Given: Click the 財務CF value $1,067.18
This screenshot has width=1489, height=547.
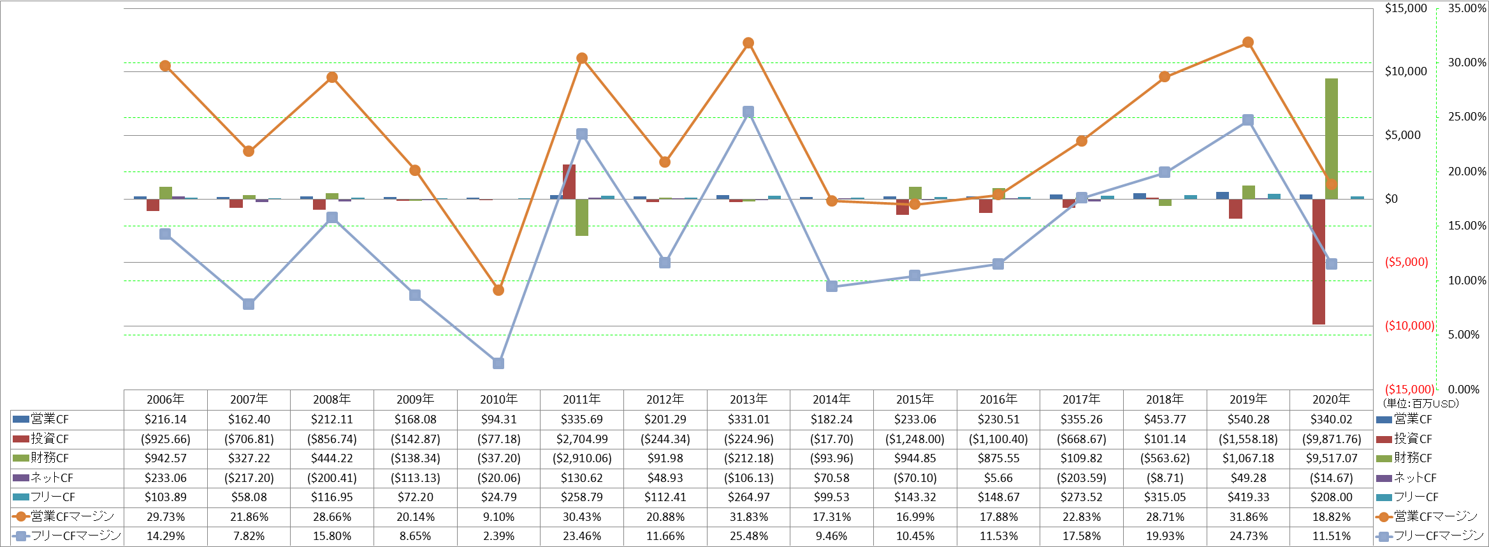Looking at the screenshot, I should (x=1248, y=458).
